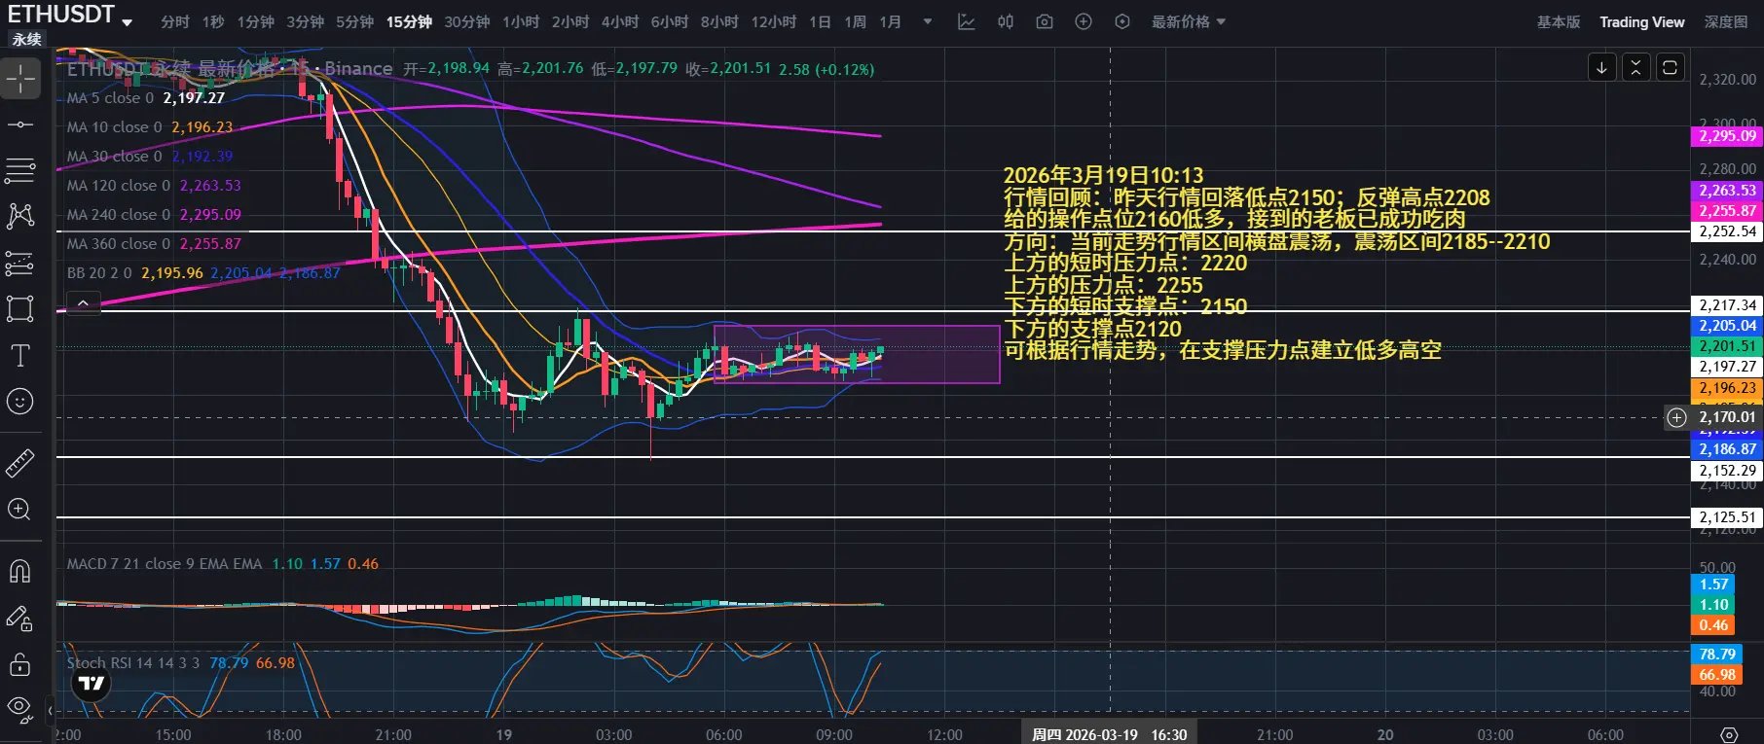This screenshot has height=744, width=1764.
Task: Switch to 3分钟 timeframe
Action: (306, 21)
